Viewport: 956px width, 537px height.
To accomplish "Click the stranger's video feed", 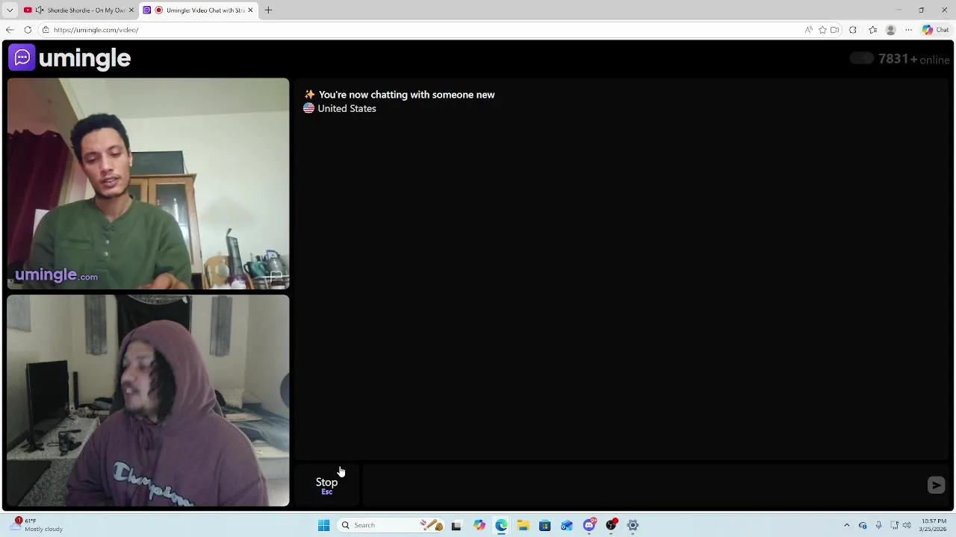I will [x=148, y=183].
